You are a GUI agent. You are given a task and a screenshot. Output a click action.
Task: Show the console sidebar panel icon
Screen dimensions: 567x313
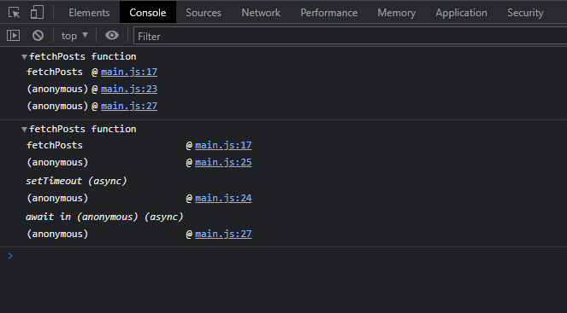(x=14, y=35)
